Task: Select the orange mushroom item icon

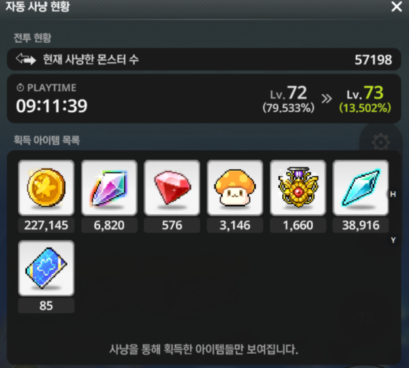Action: [x=234, y=188]
